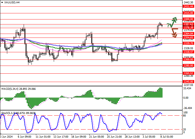195x139 pixels.
Task: Select the 6 Jun 09:00 time axis label
Action: [x=25, y=137]
